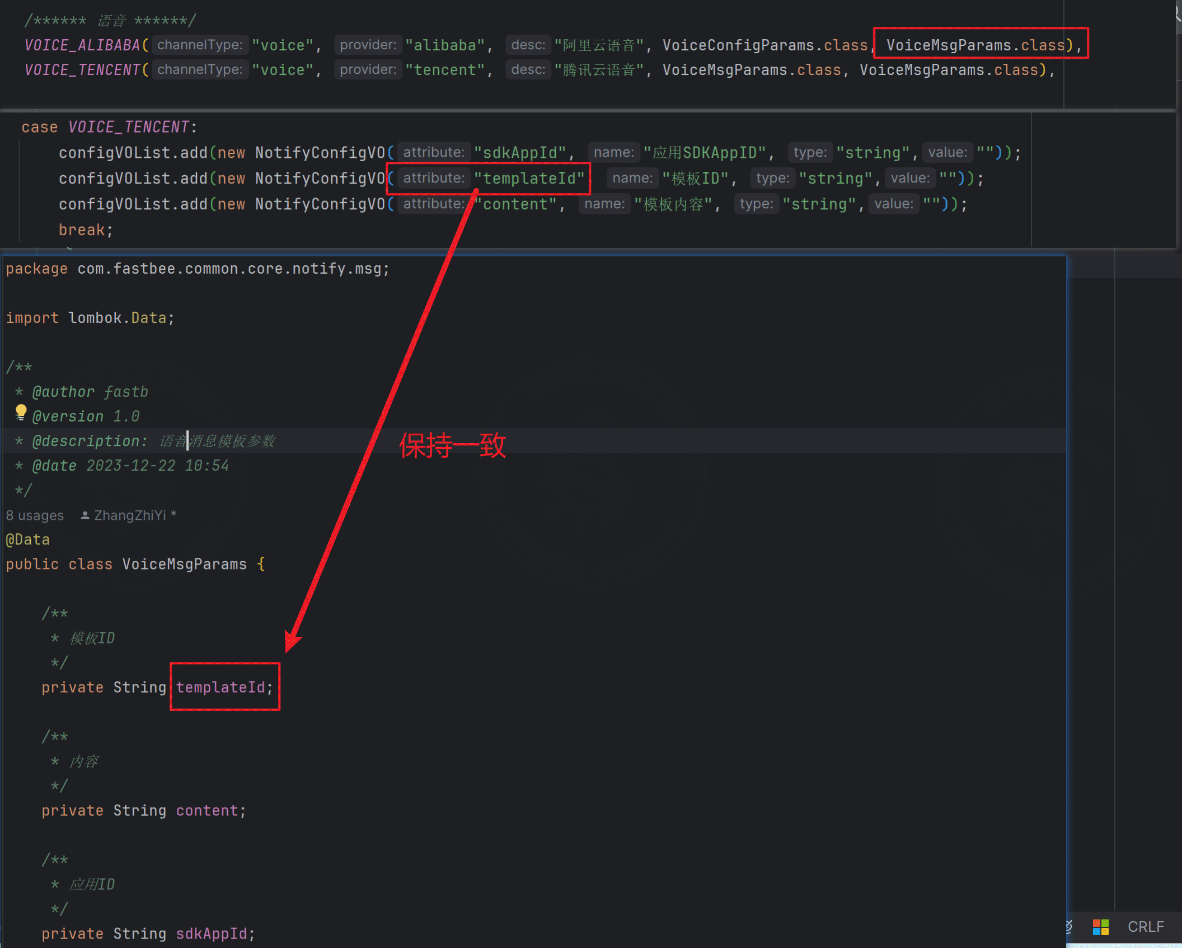Screen dimensions: 1182x948
Task: Click the ZhangZhiYi author annotation
Action: (130, 515)
